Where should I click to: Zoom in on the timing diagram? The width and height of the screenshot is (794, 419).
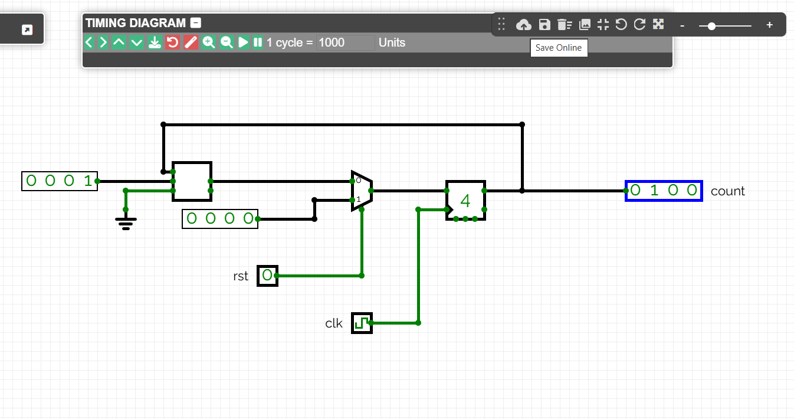click(208, 42)
